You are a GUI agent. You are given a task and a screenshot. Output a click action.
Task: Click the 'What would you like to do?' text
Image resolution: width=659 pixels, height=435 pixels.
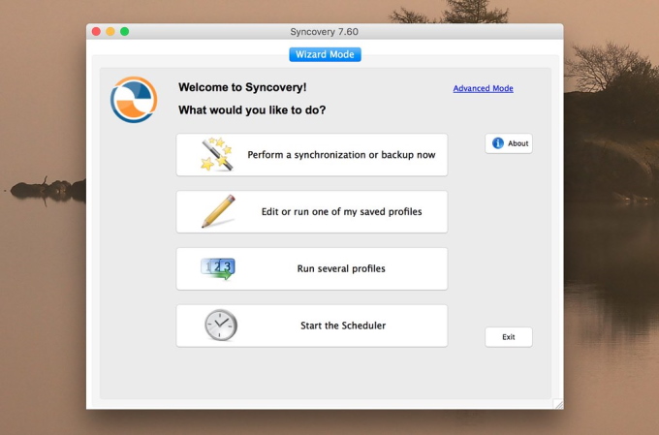pyautogui.click(x=252, y=110)
